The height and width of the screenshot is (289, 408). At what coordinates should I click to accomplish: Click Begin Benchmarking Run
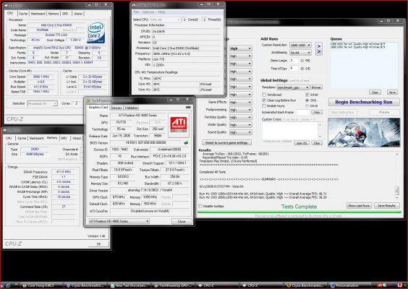tap(363, 102)
